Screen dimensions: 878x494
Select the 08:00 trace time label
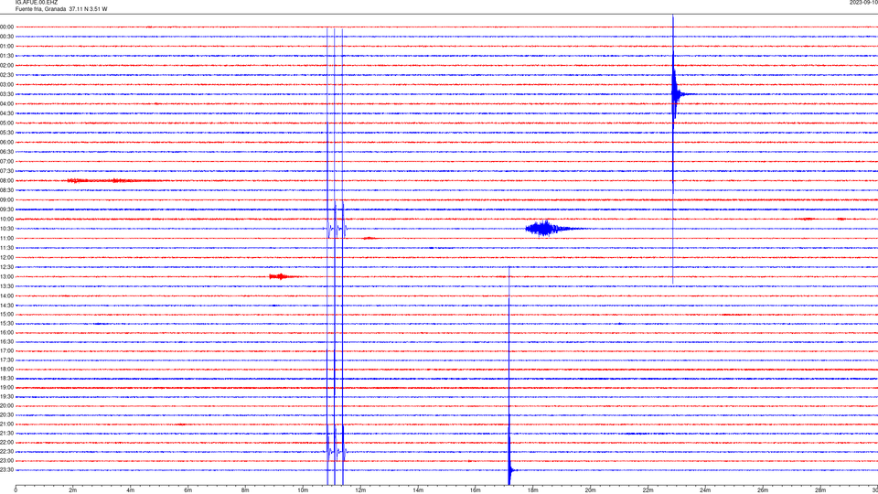[6, 181]
